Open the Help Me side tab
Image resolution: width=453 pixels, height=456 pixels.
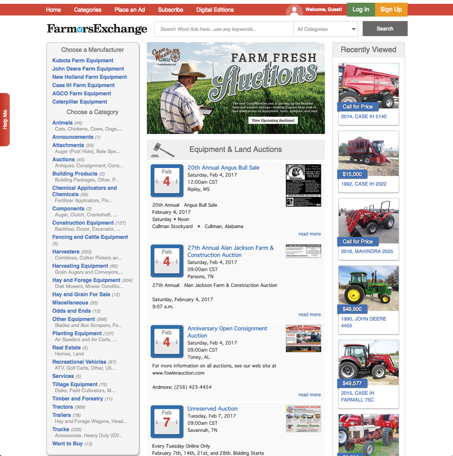click(5, 119)
